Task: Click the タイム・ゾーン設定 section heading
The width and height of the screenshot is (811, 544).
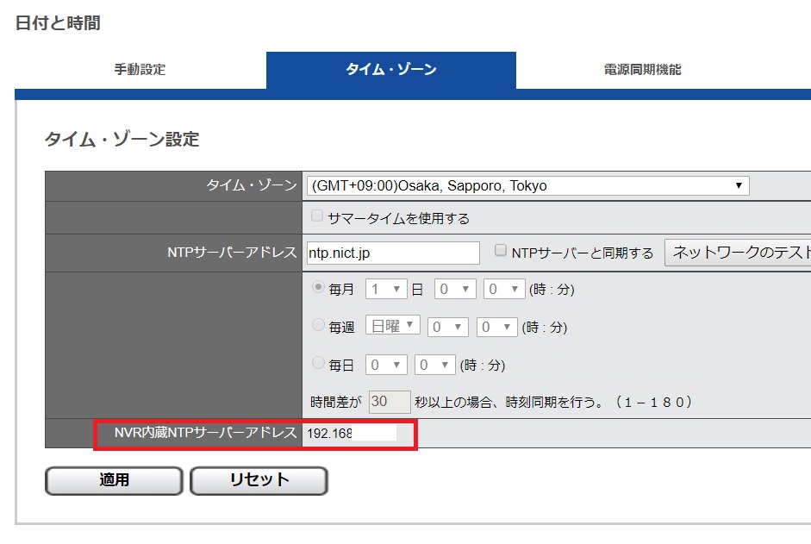Action: pyautogui.click(x=122, y=140)
